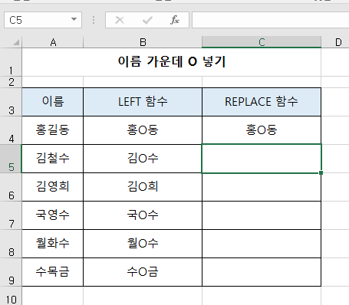Select column A header
This screenshot has height=305, width=349.
pyautogui.click(x=53, y=42)
